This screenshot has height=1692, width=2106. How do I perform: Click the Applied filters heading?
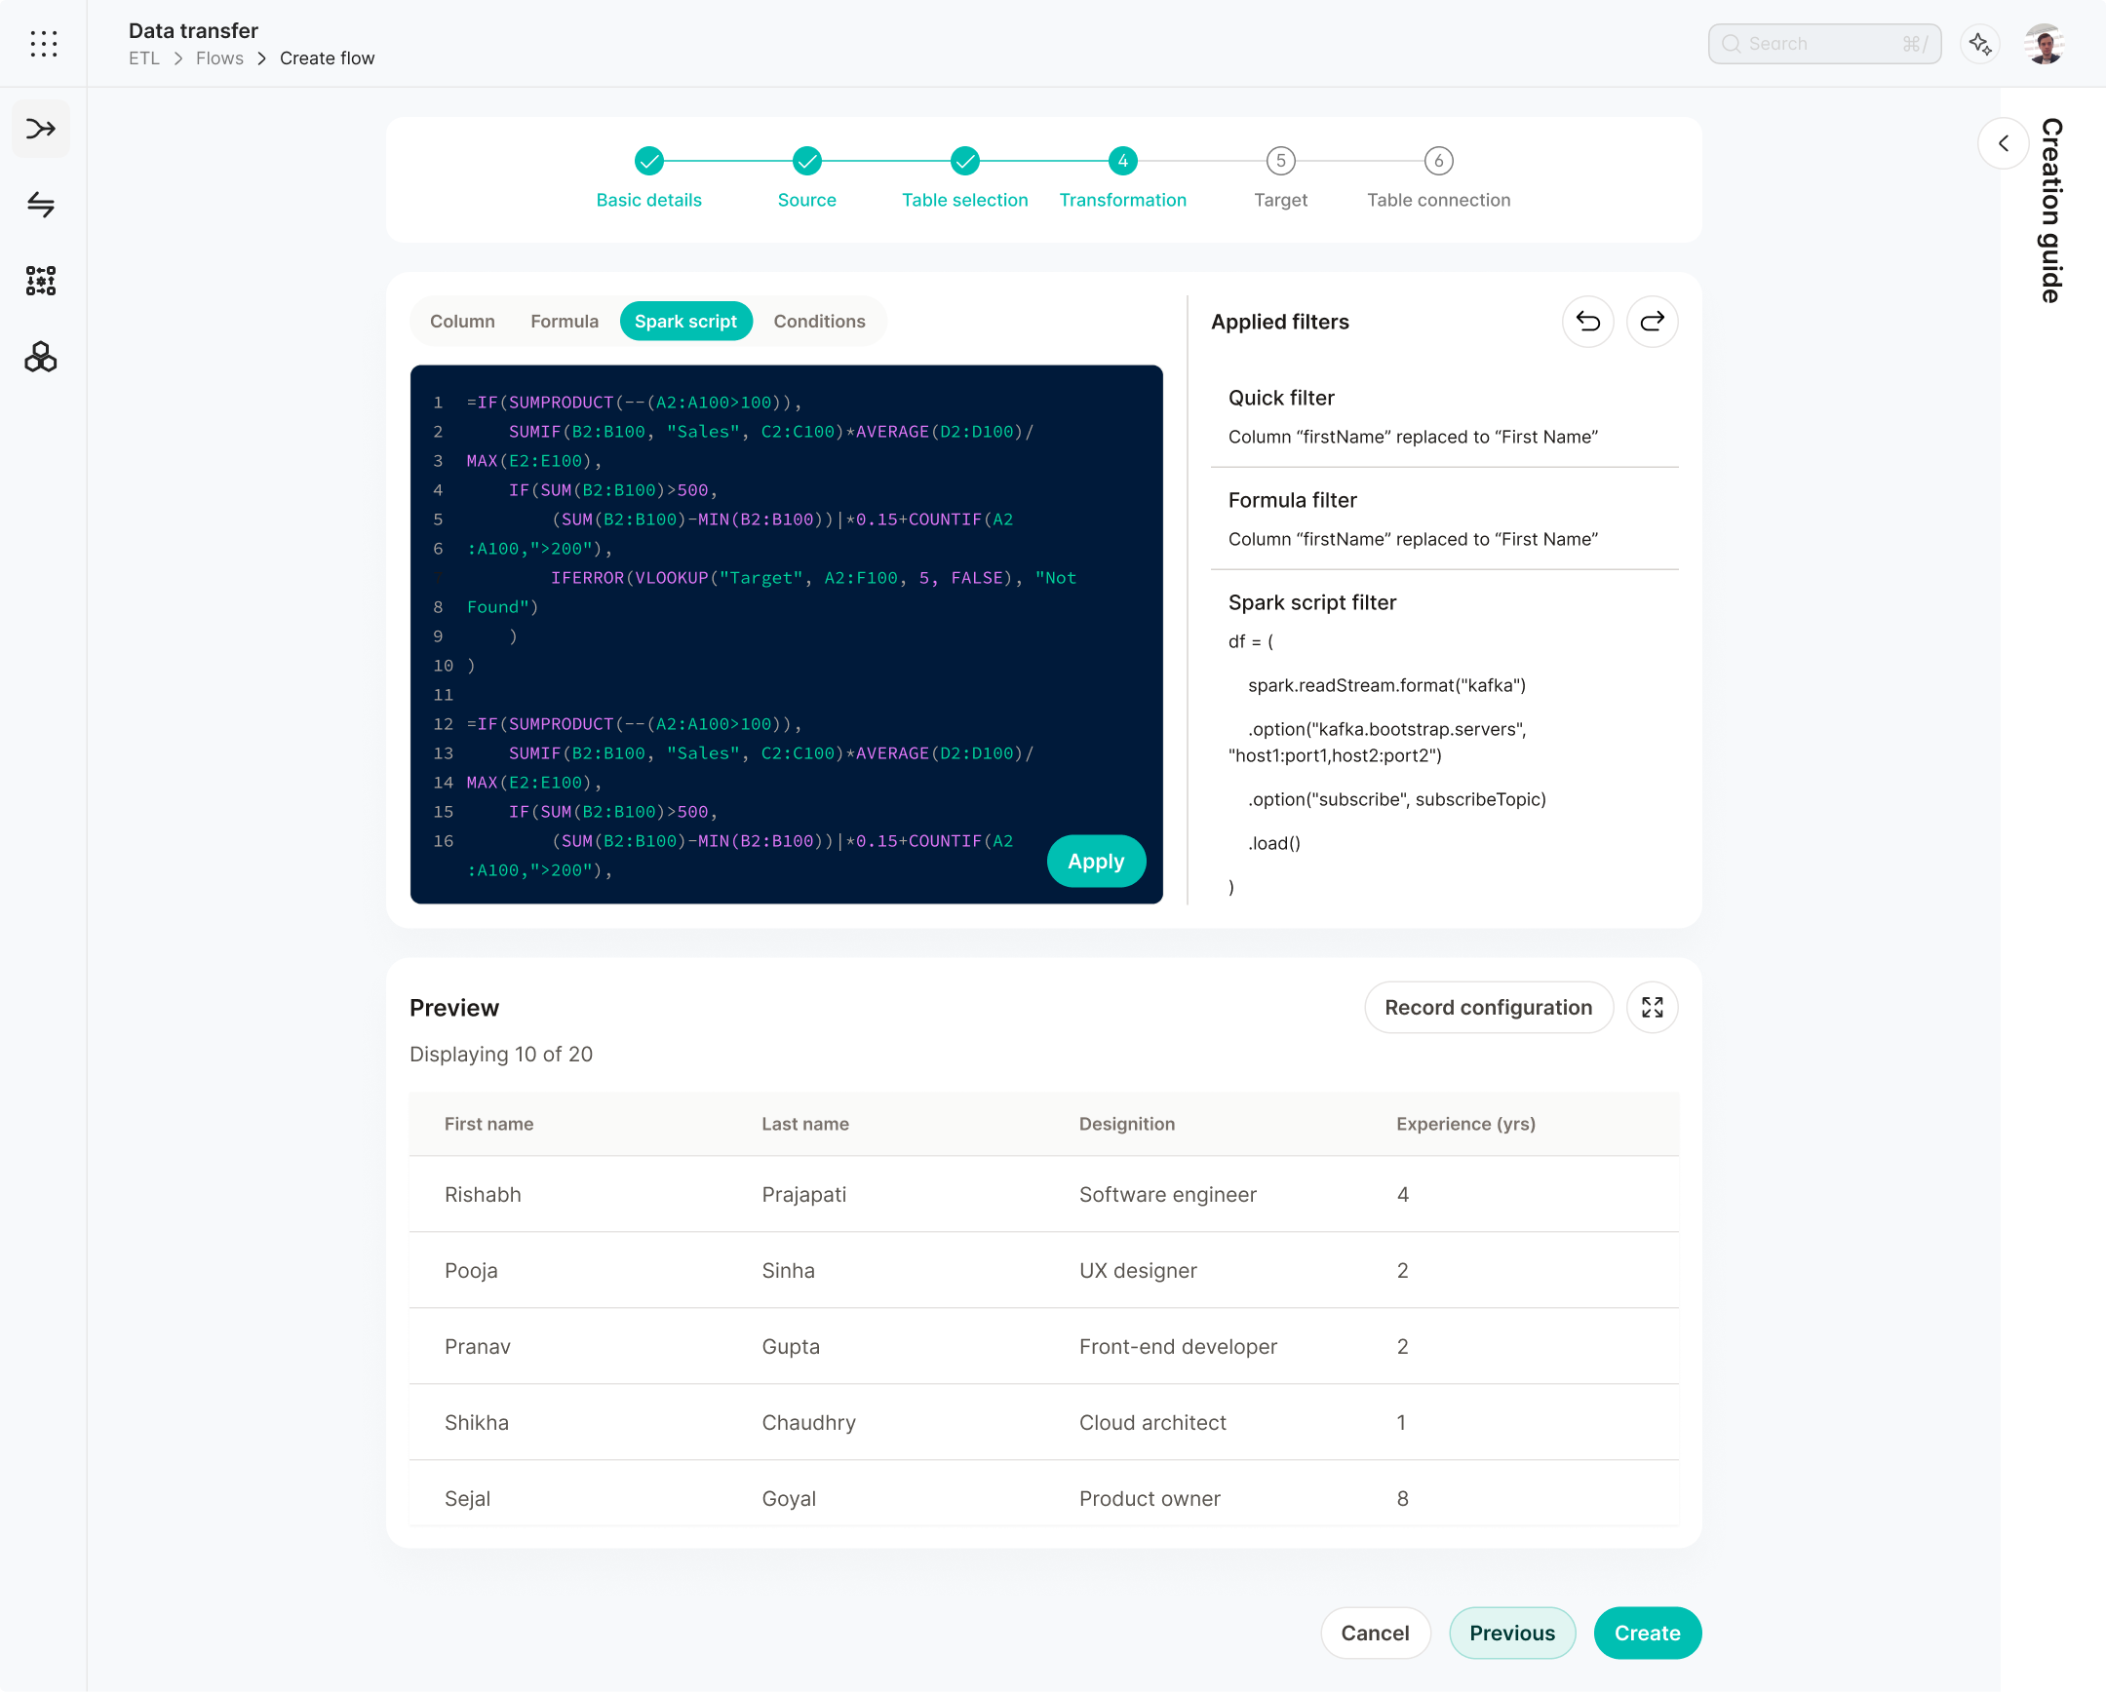[x=1279, y=322]
